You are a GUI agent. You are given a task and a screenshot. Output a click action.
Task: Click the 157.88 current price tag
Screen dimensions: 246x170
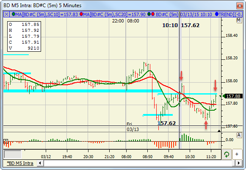pyautogui.click(x=233, y=96)
